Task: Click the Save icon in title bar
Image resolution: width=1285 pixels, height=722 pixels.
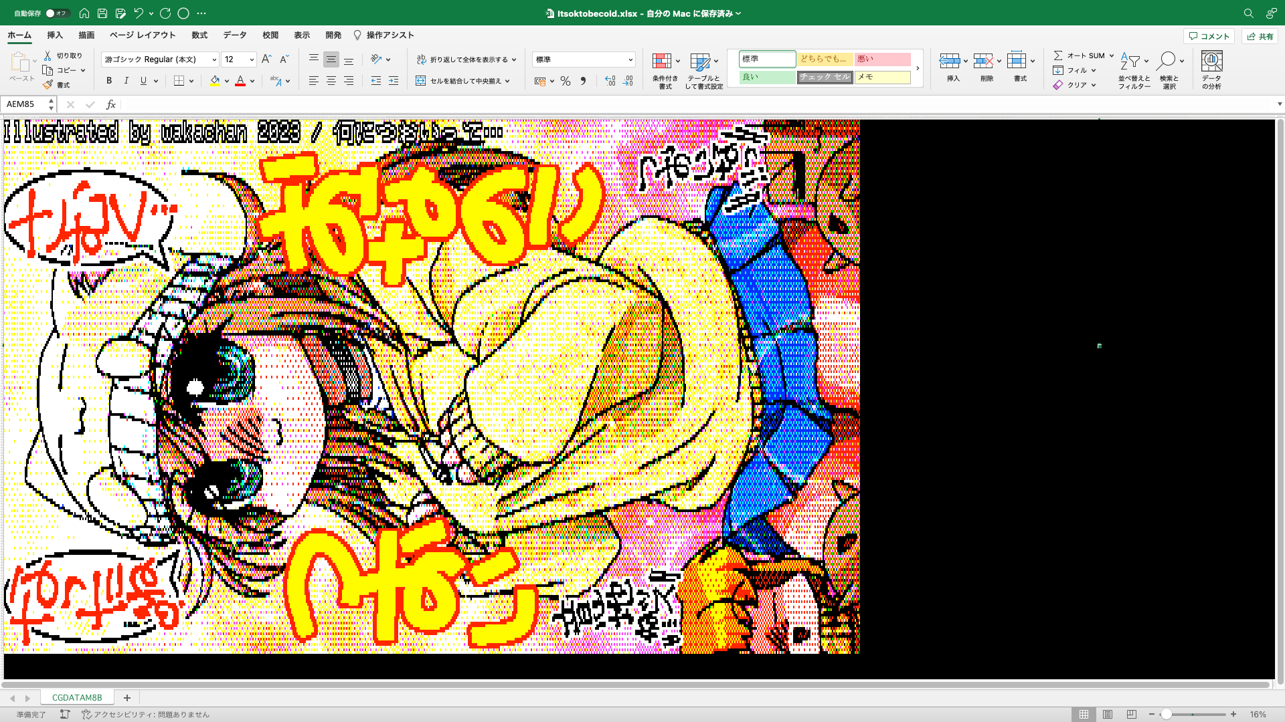Action: [x=102, y=13]
